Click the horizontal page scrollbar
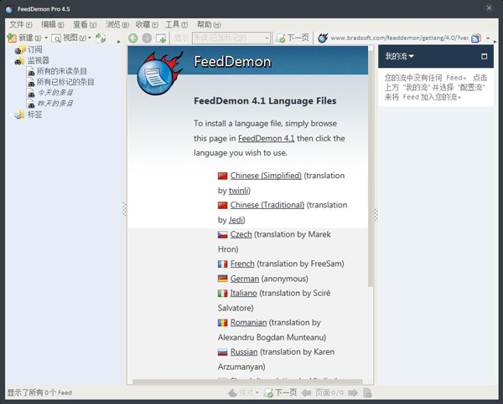Screen dimensions: 503x404 click(247, 381)
